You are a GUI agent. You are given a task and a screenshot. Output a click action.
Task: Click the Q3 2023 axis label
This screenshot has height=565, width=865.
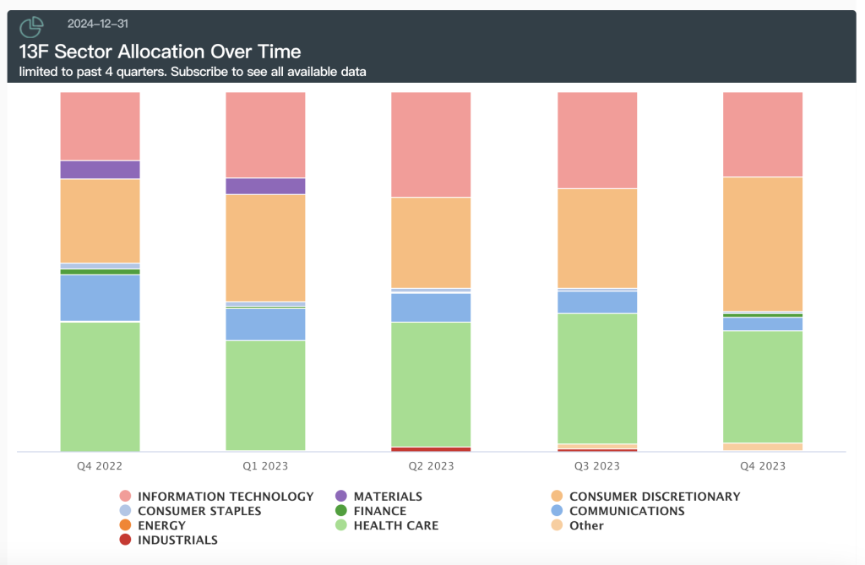(x=596, y=466)
